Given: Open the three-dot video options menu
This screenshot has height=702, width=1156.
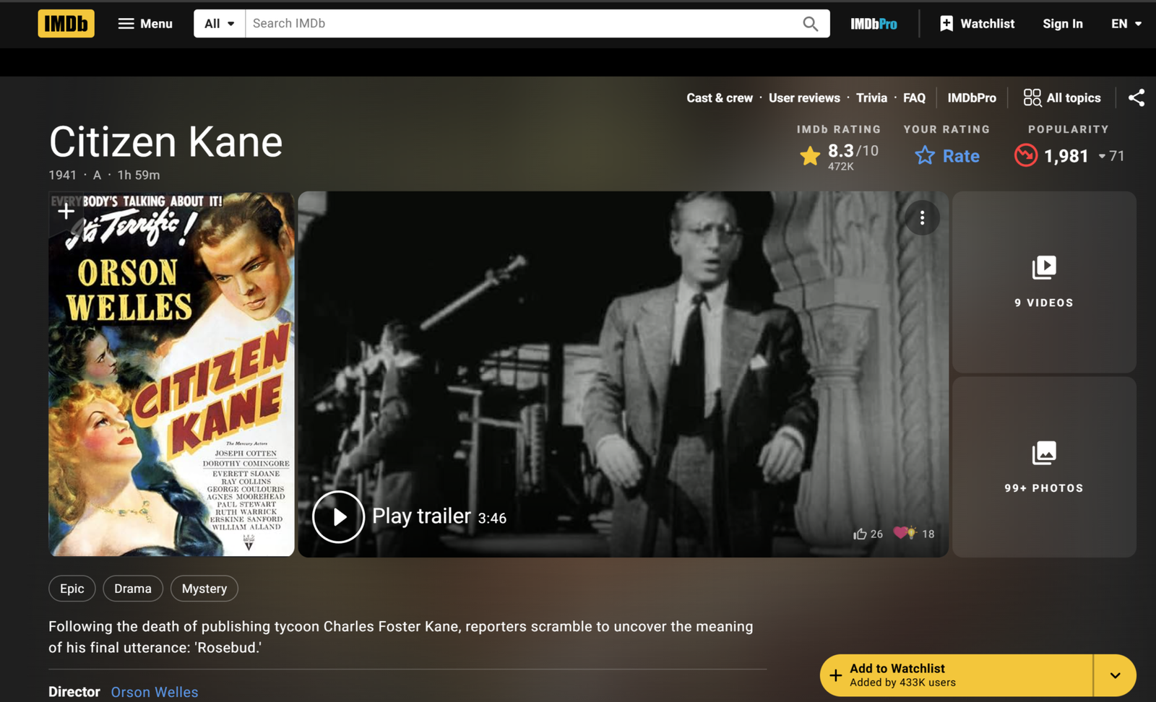Looking at the screenshot, I should (x=922, y=217).
